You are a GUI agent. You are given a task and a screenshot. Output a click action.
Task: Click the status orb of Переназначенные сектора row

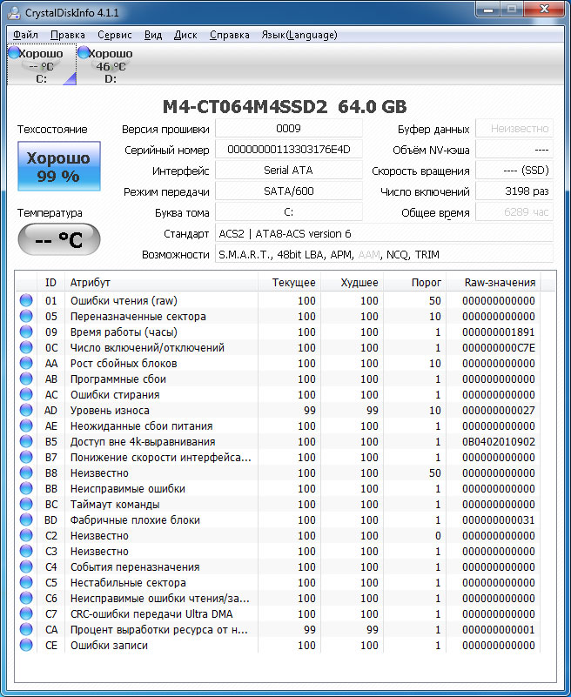[x=26, y=316]
